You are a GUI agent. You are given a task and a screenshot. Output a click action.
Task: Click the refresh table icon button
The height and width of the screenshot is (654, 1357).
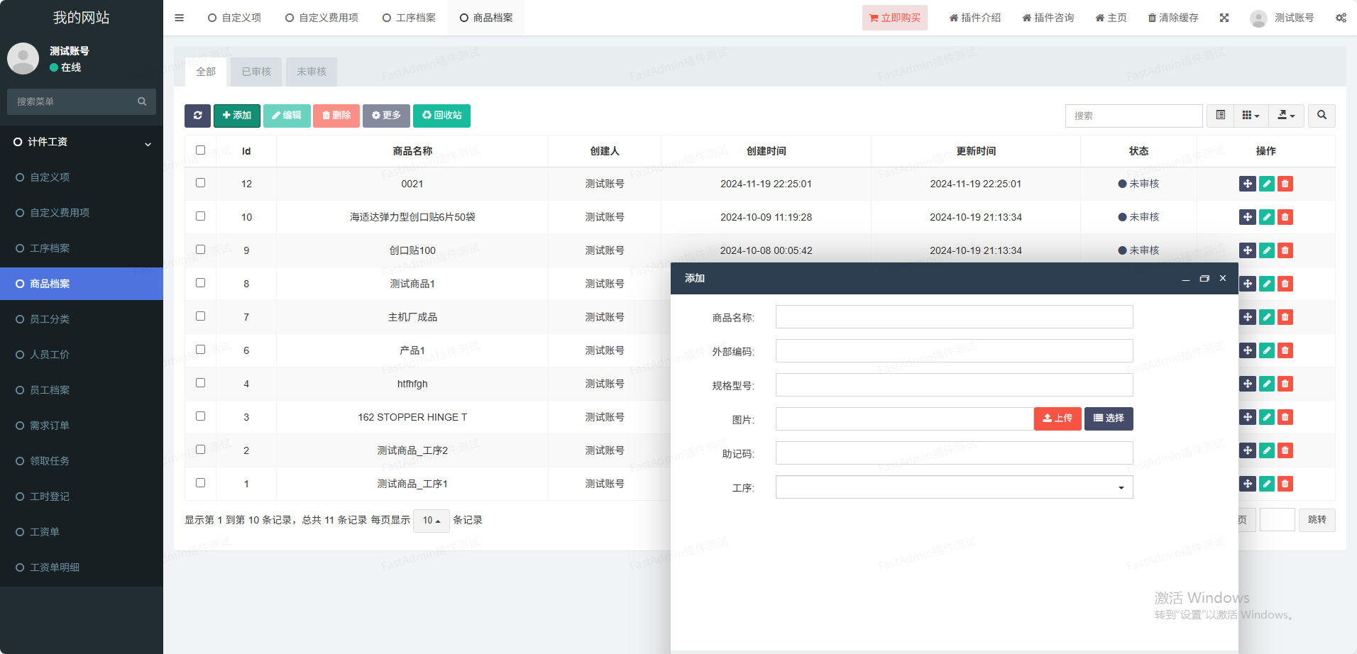coord(197,116)
